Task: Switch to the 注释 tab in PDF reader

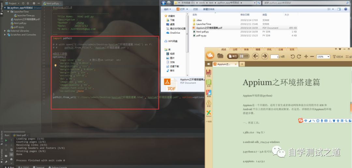Action: point(235,49)
